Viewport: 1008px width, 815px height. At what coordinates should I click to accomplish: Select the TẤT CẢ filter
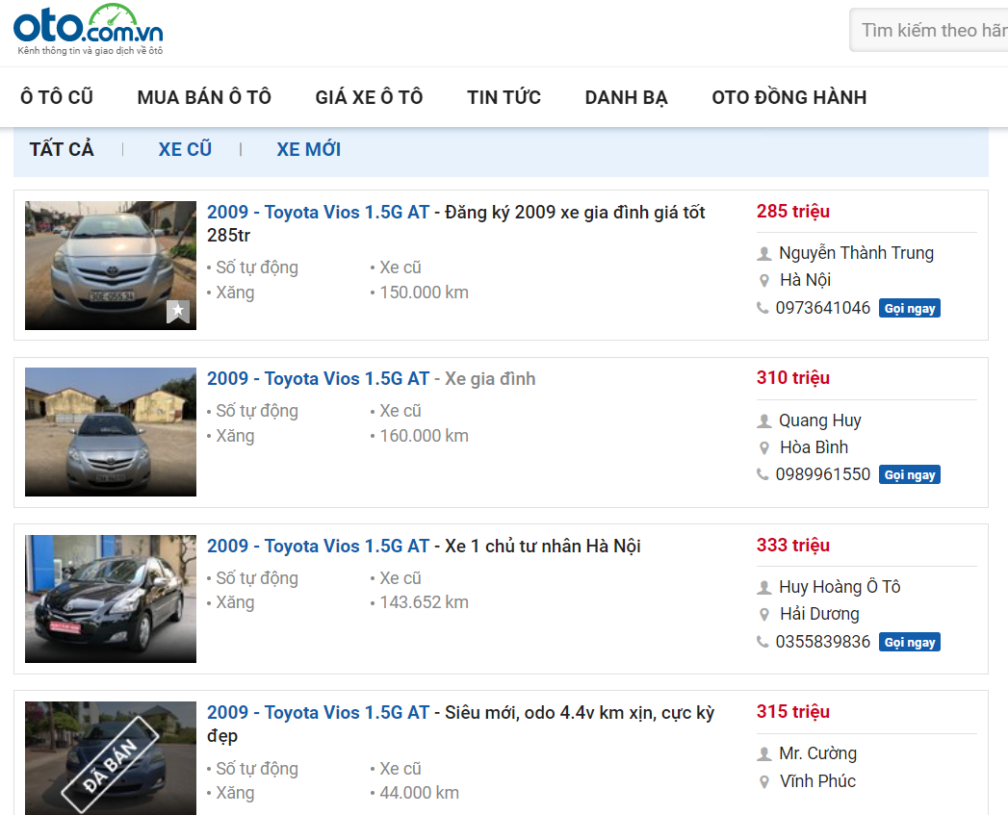point(62,148)
